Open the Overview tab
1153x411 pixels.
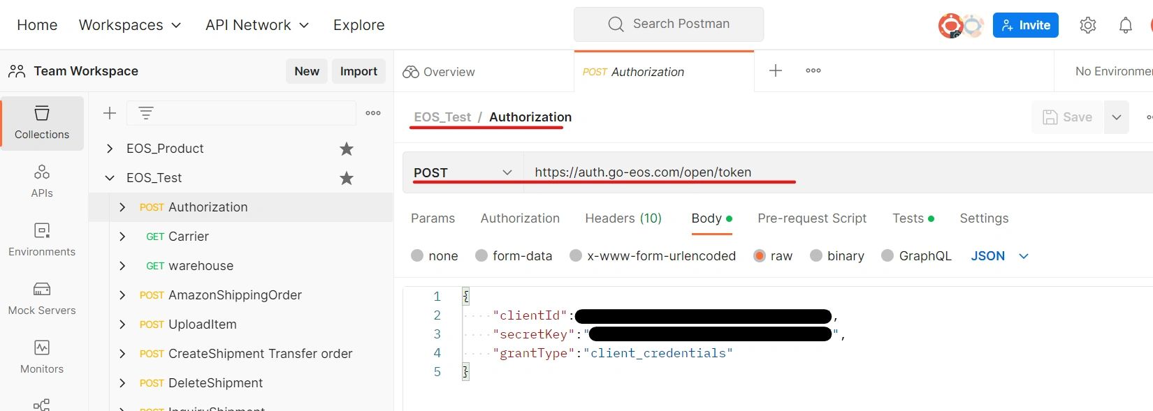[484, 71]
